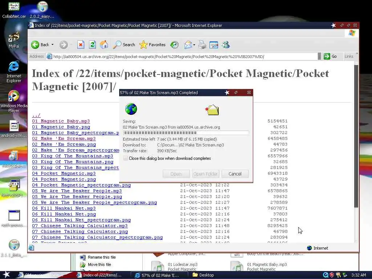Cancel the Make 'Em Scream download
Screen dimensions: 372x279
pos(235,174)
